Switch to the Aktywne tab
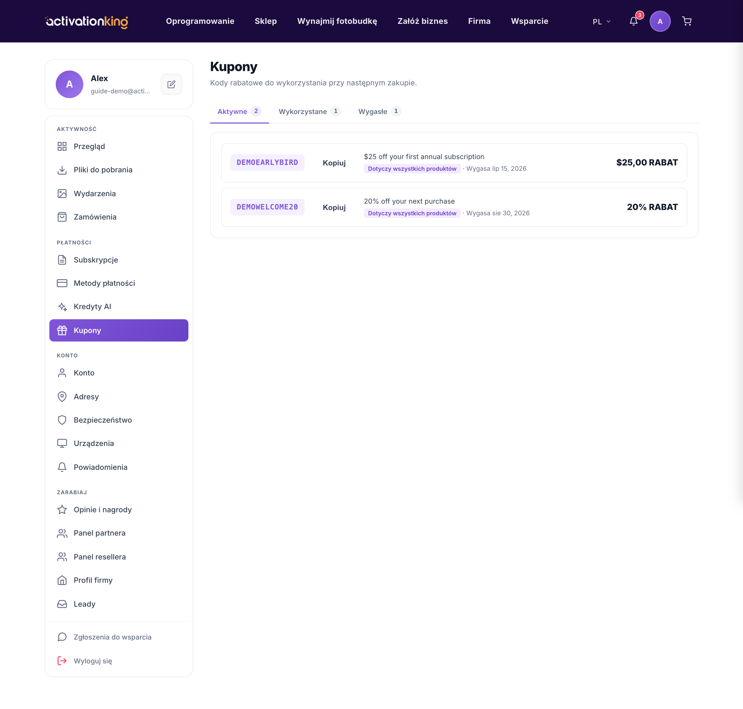 click(x=239, y=111)
